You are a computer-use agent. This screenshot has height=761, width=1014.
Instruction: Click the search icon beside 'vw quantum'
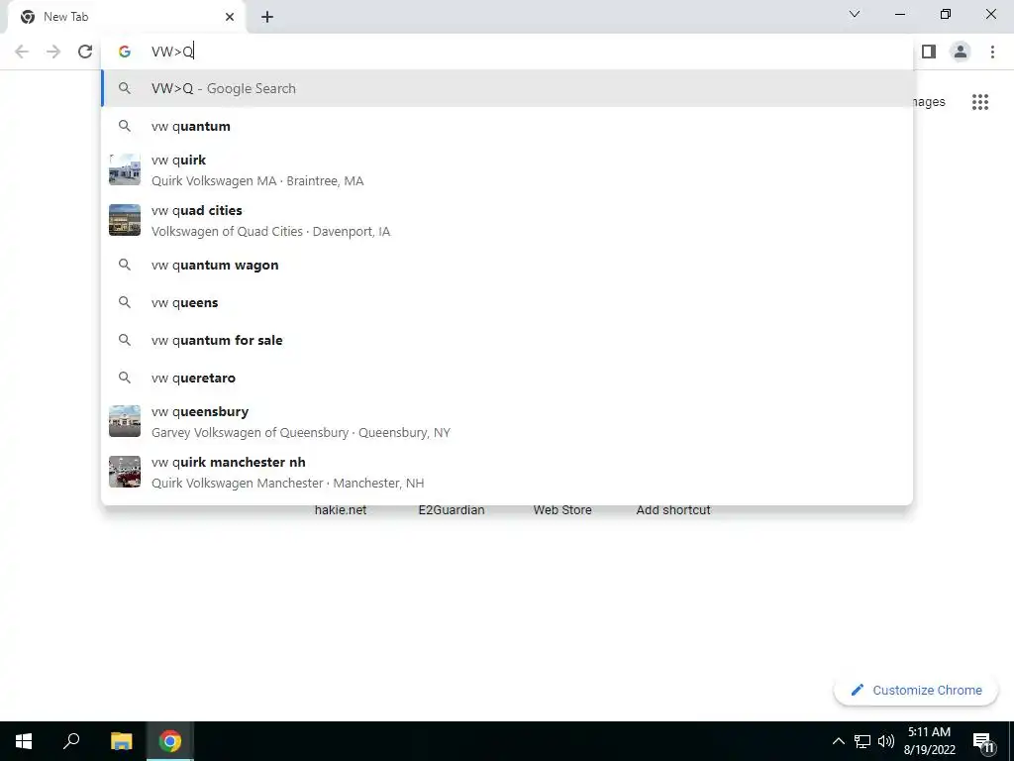[125, 126]
